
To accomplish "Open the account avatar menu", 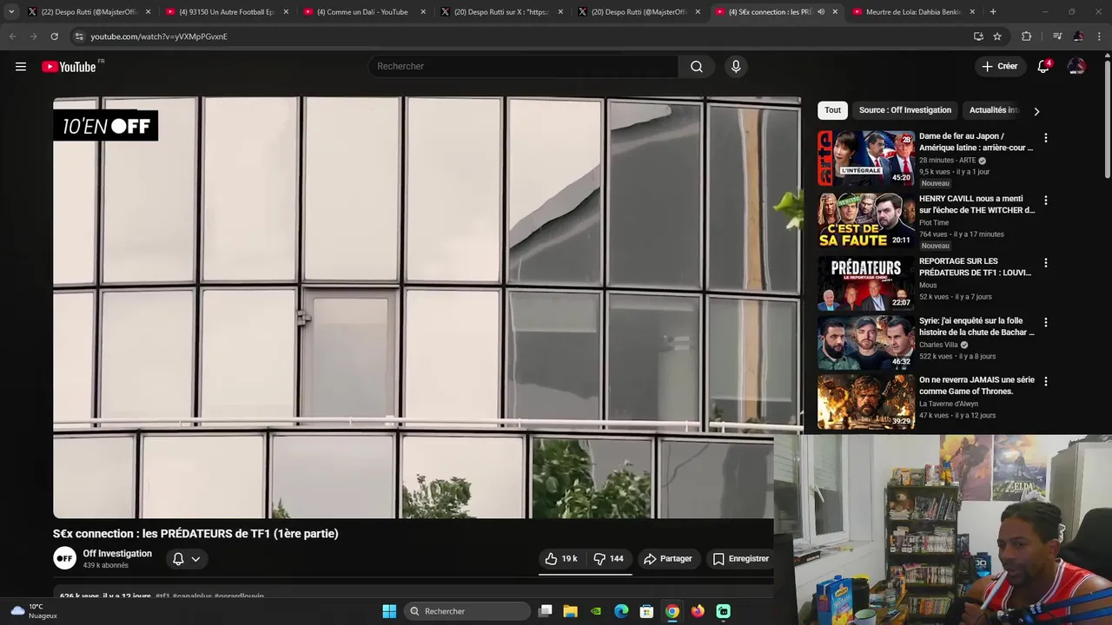I will pos(1076,67).
